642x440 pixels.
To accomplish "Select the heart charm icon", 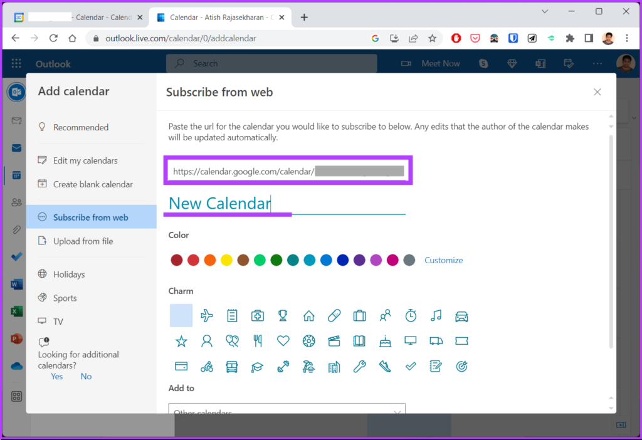I will point(283,340).
